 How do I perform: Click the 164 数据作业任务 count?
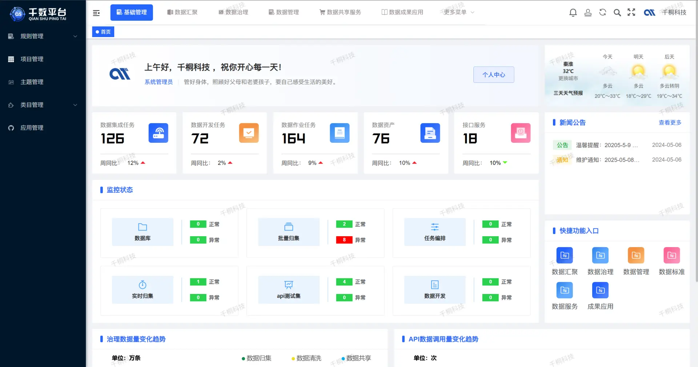pyautogui.click(x=294, y=139)
